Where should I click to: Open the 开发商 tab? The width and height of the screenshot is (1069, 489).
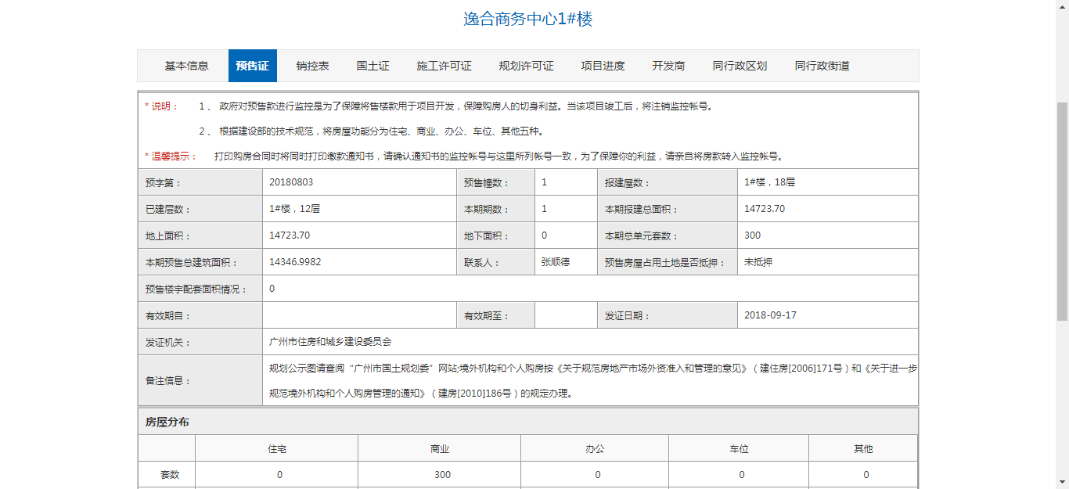[668, 66]
